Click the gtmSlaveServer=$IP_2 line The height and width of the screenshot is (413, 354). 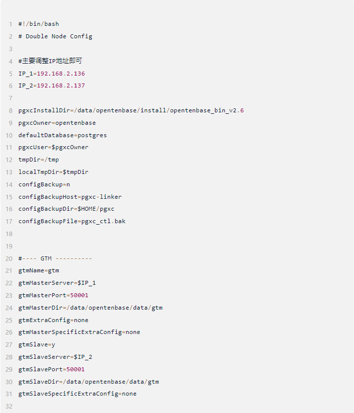[55, 357]
